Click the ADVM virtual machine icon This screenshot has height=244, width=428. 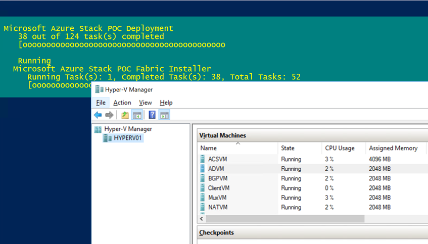tap(203, 168)
